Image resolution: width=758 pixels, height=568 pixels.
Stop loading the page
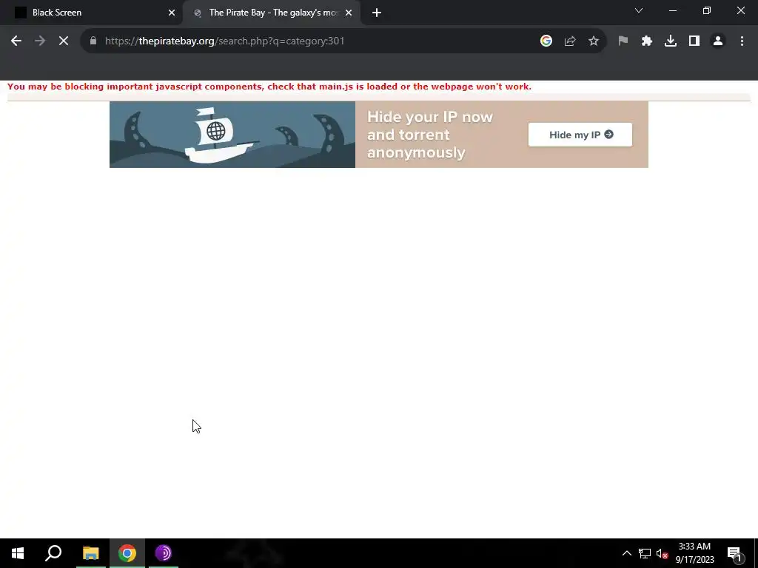(64, 41)
